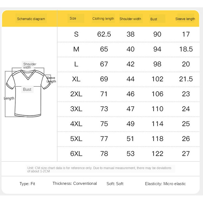Click the Elasticity: Micro elastic text
This screenshot has width=203, height=203.
pos(165,184)
